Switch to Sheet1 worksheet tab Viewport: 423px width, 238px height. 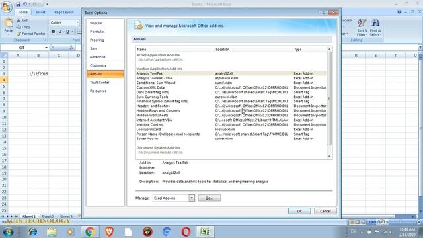coord(29,216)
